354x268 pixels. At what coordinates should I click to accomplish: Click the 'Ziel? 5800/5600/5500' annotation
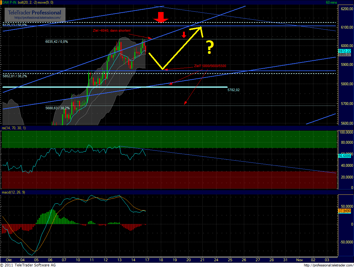210,66
